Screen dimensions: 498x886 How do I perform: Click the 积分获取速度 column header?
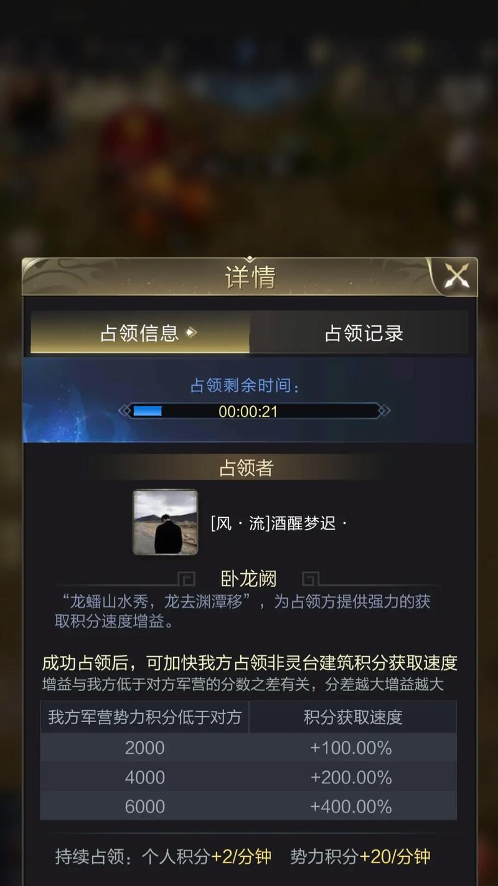(x=353, y=717)
